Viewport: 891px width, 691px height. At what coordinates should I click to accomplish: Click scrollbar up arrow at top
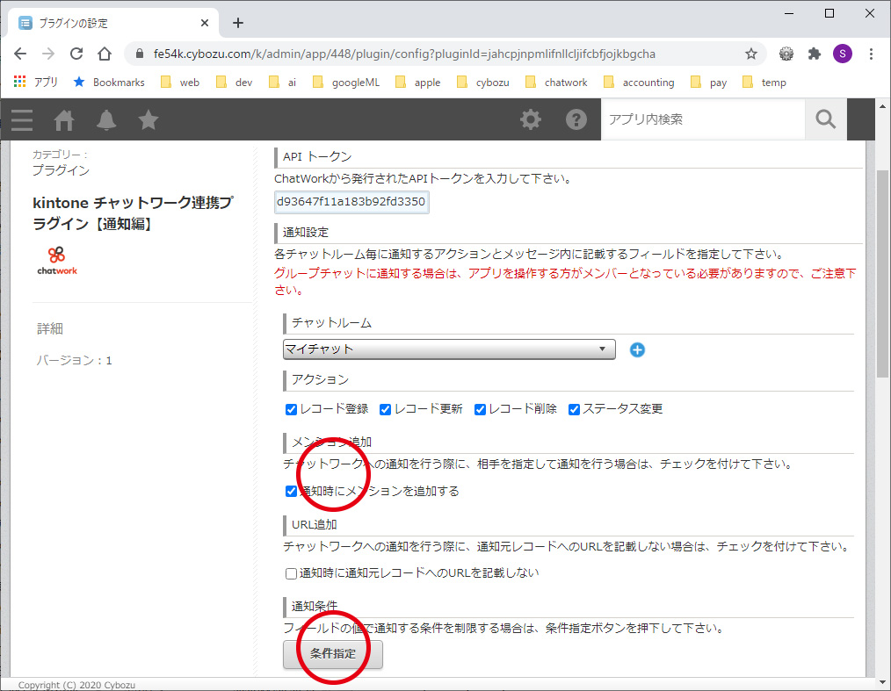[x=882, y=106]
